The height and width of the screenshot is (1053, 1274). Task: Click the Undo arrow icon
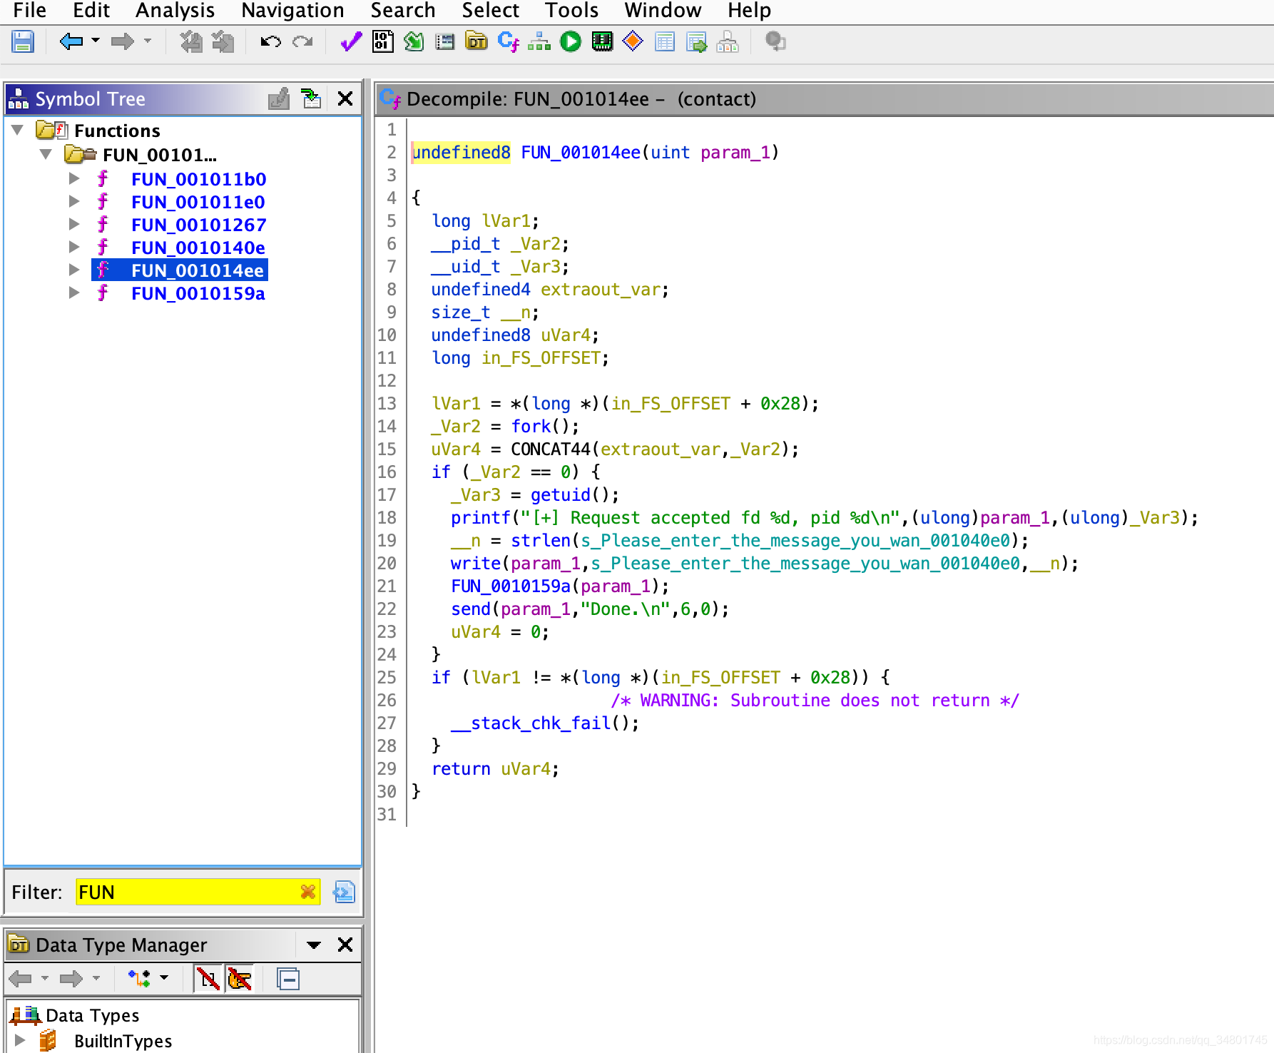point(270,41)
